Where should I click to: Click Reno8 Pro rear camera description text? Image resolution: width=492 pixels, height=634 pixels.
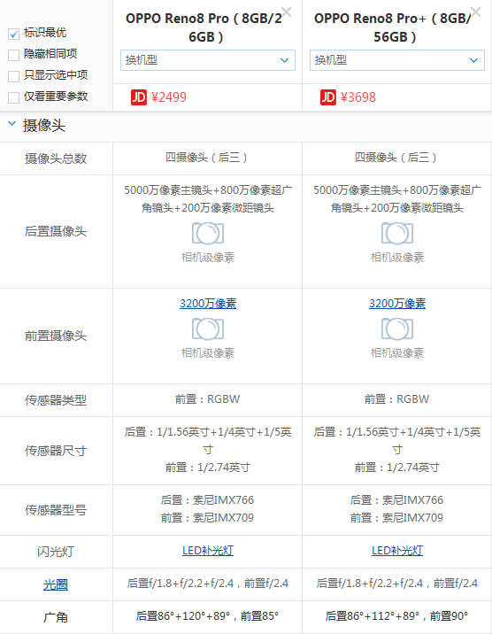point(208,199)
